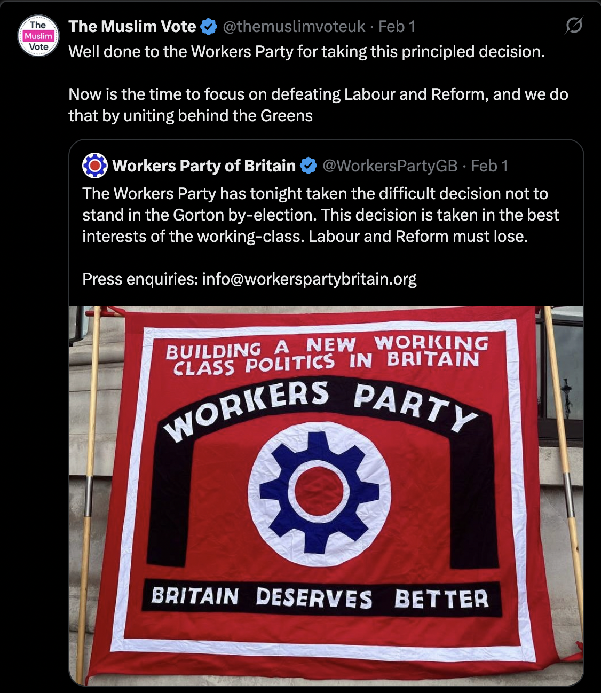Open @themuslimvoteuk handle link
The width and height of the screenshot is (601, 693).
point(294,26)
